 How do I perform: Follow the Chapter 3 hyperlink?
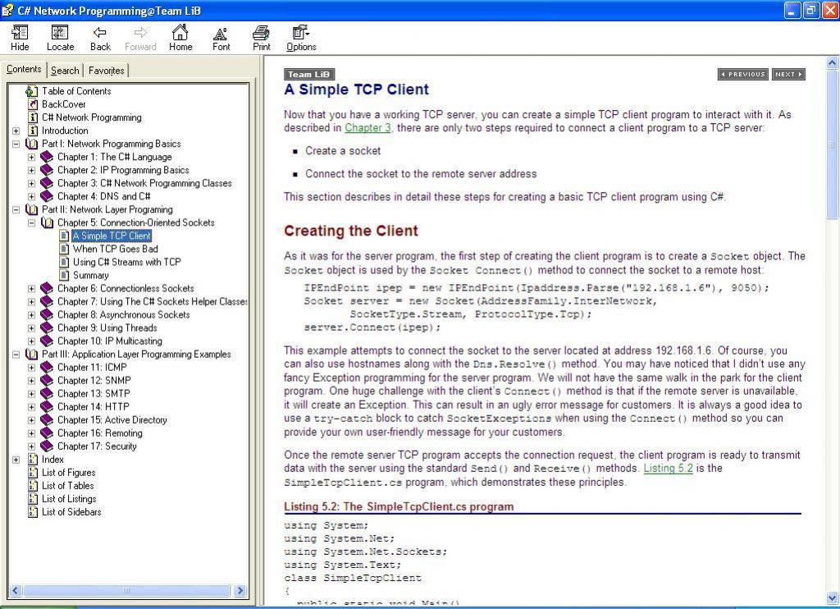367,127
